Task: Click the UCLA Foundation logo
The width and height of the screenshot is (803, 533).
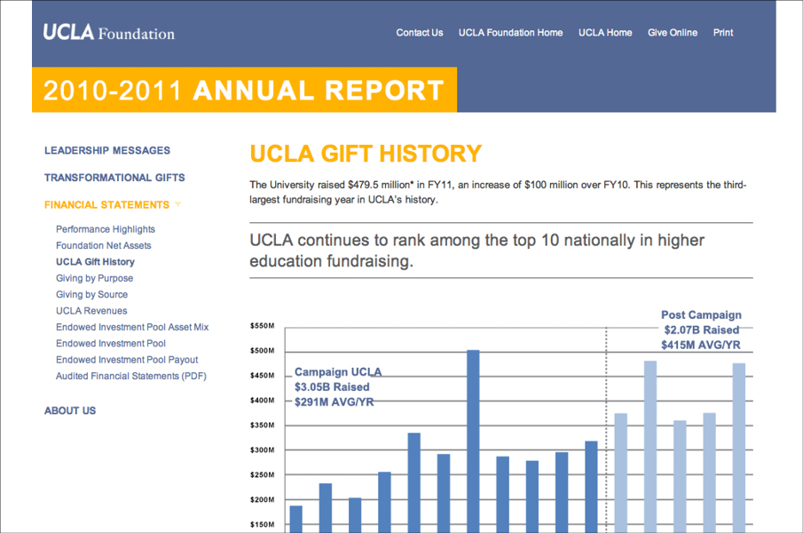Action: tap(108, 32)
